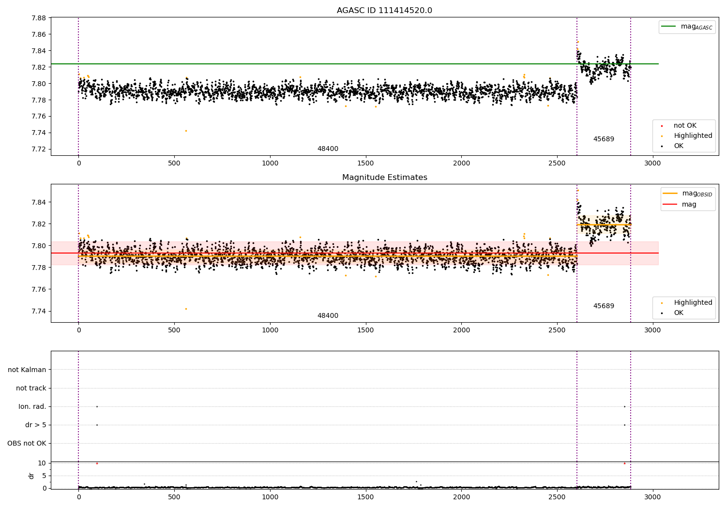Image resolution: width=726 pixels, height=508 pixels.
Task: Click the 45689 label in Magnitude Estimates plot
Action: click(x=604, y=306)
